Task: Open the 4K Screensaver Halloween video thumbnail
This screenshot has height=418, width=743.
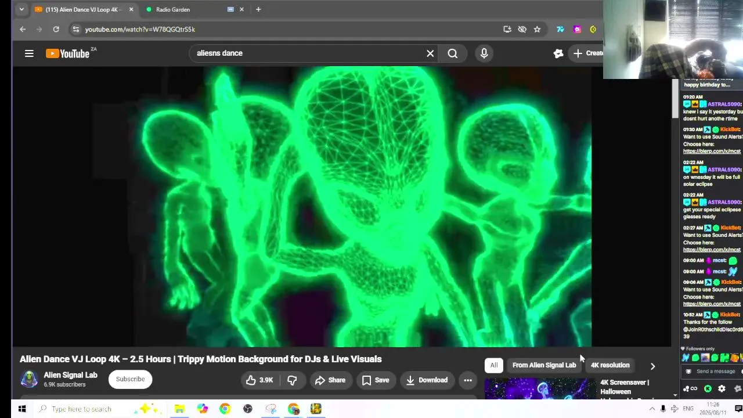Action: [540, 390]
